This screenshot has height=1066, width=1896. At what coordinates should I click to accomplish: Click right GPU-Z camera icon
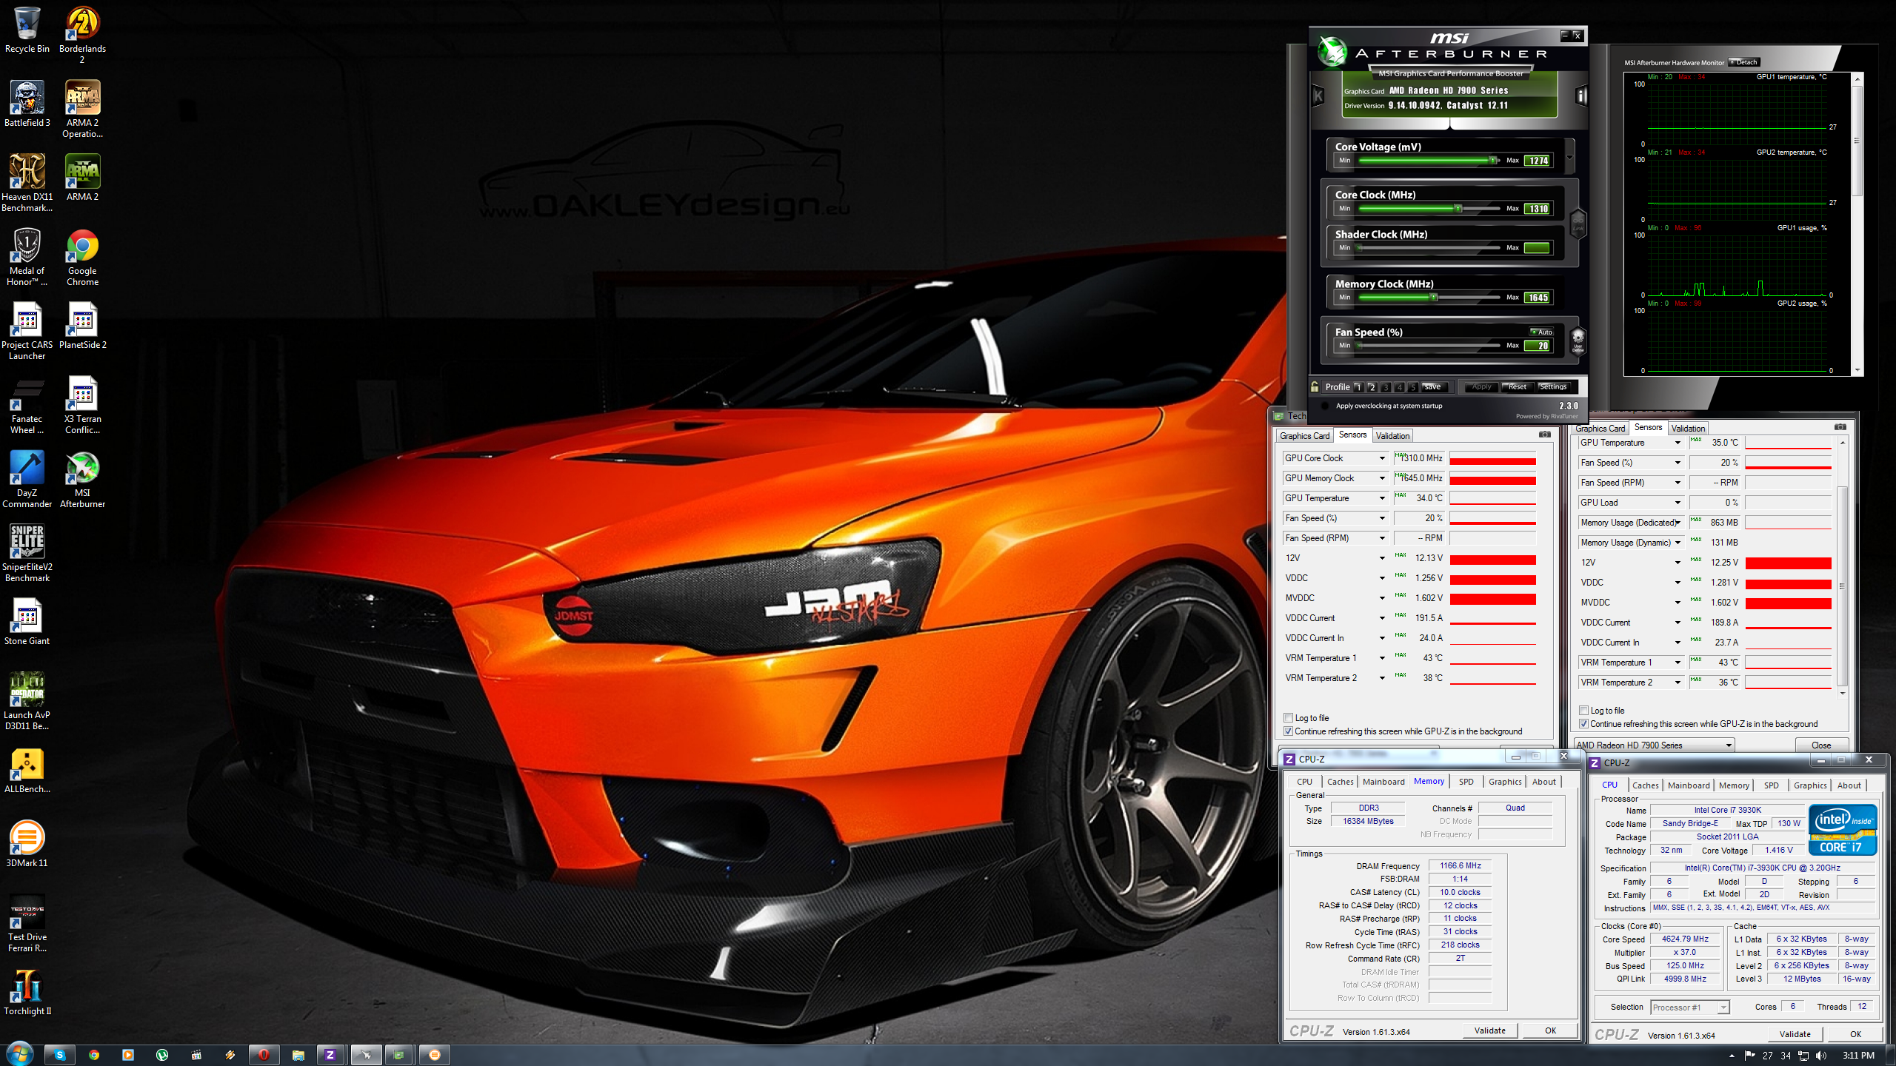click(x=1840, y=427)
